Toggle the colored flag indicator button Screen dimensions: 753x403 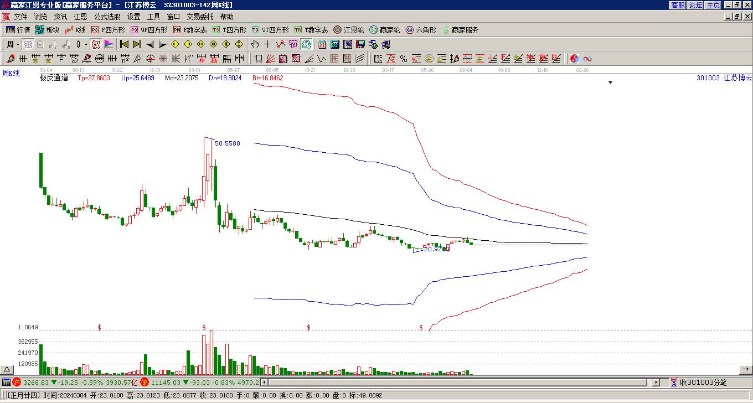pos(109,44)
